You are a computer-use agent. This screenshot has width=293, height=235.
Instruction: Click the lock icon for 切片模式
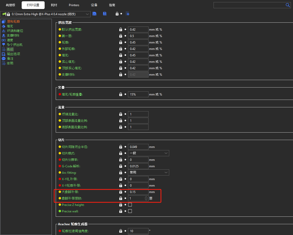pyautogui.click(x=121, y=153)
